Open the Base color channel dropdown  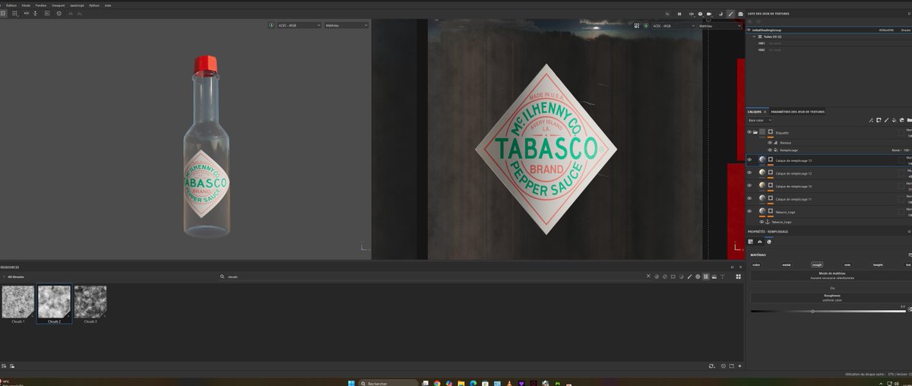click(x=760, y=120)
